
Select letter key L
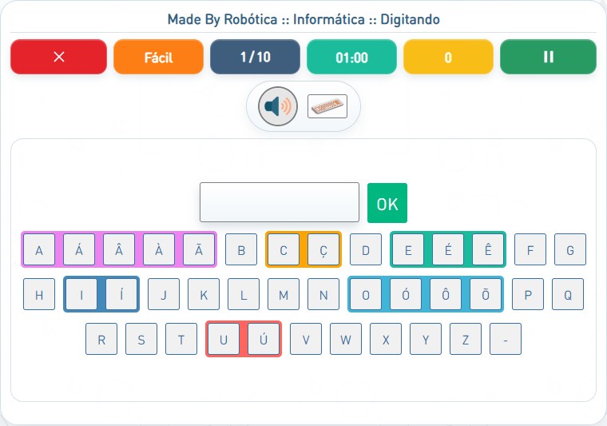(x=244, y=294)
